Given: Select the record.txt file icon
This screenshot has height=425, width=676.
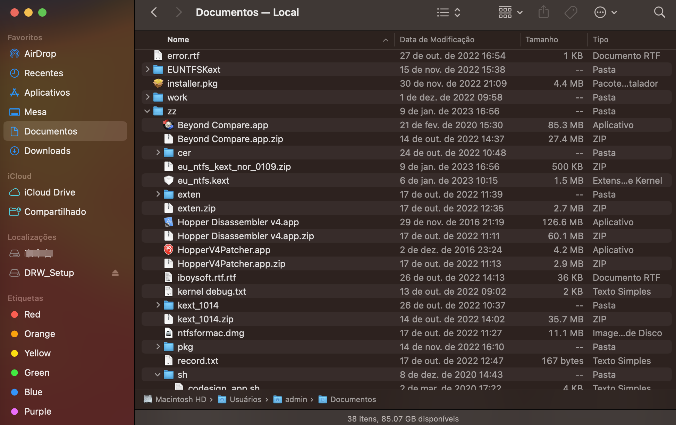Looking at the screenshot, I should (168, 361).
